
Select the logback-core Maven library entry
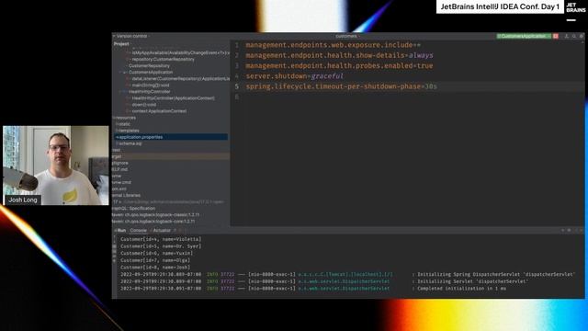[153, 222]
